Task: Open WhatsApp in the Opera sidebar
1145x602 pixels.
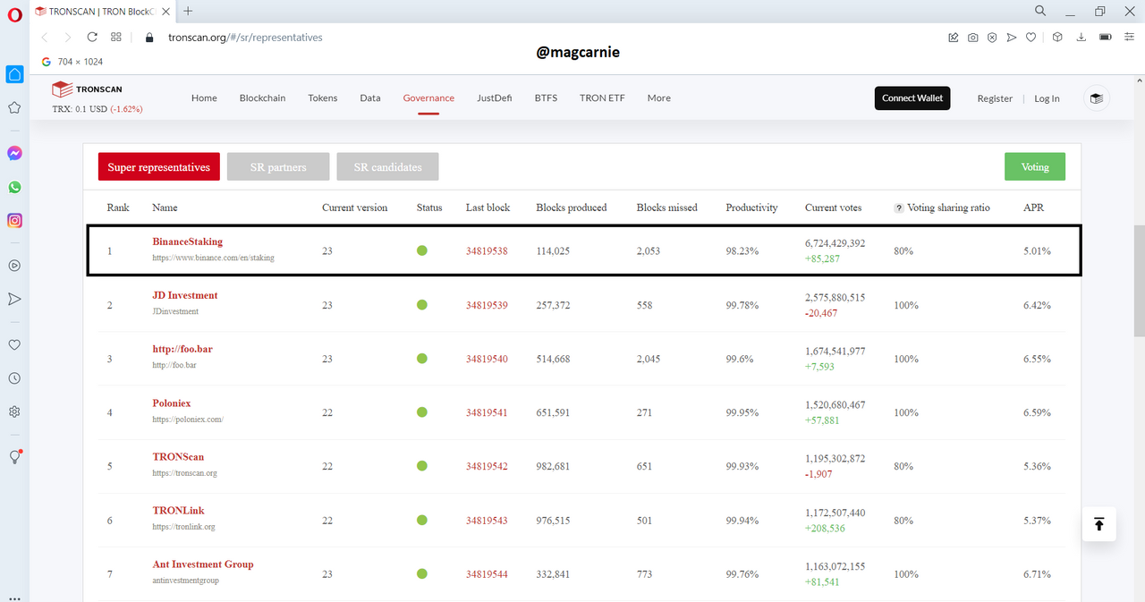Action: pyautogui.click(x=14, y=187)
